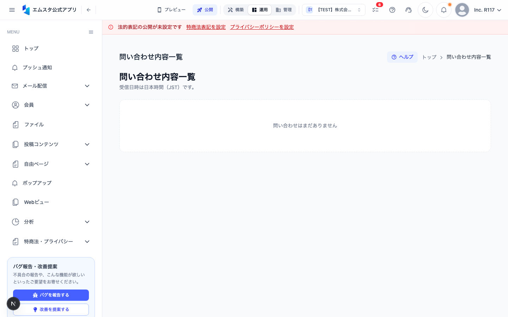This screenshot has height=317, width=508.
Task: Click the 問い合わせはまだありません empty message
Action: click(305, 126)
